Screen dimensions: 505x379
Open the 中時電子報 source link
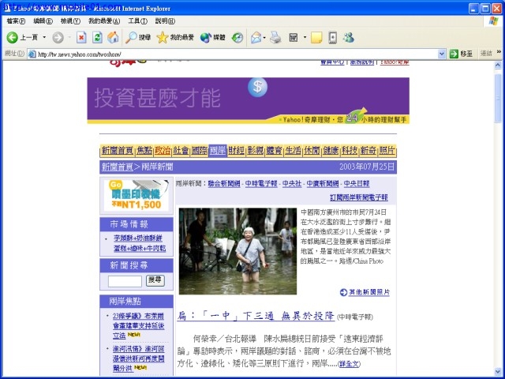(x=261, y=183)
